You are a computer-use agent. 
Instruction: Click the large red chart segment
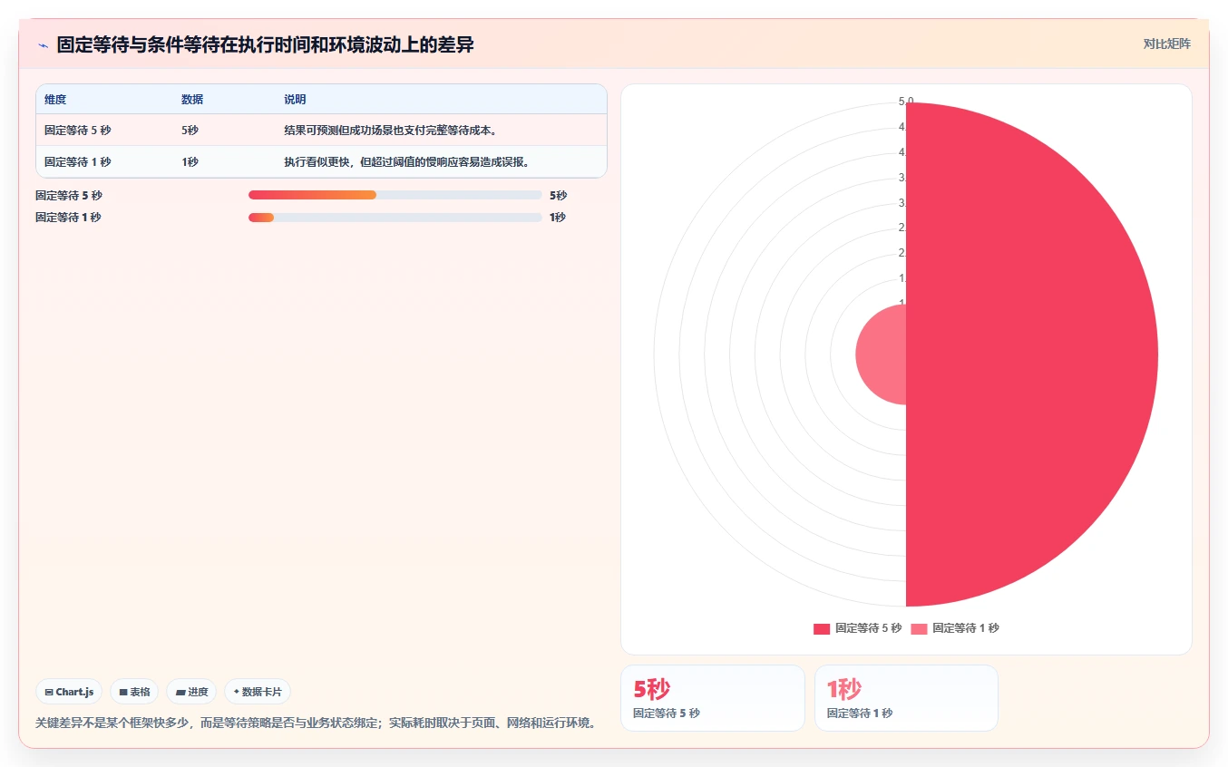(x=1034, y=354)
